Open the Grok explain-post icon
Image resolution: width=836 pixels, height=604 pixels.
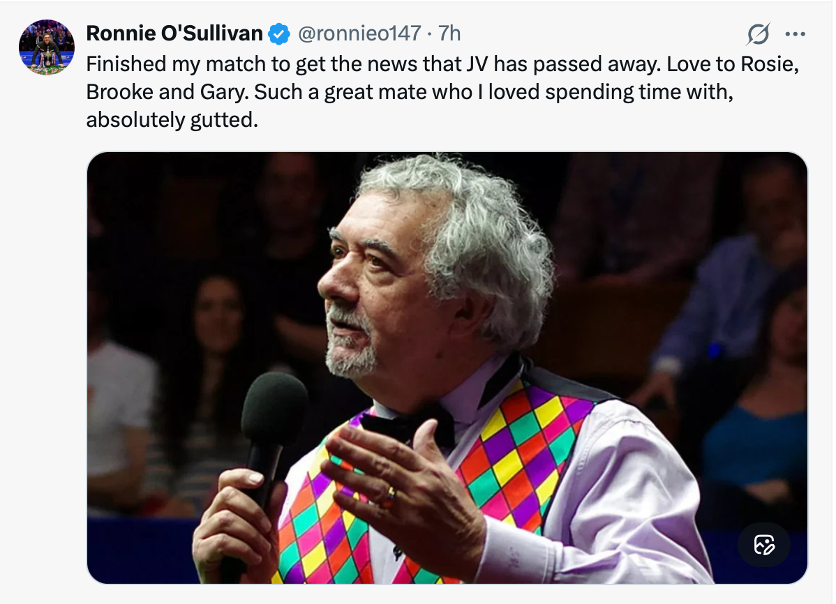pos(758,33)
